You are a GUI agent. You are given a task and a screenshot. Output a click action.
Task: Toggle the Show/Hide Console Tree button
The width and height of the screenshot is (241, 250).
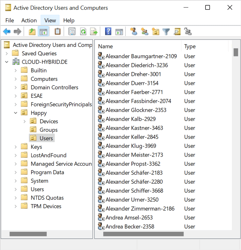pos(43,31)
